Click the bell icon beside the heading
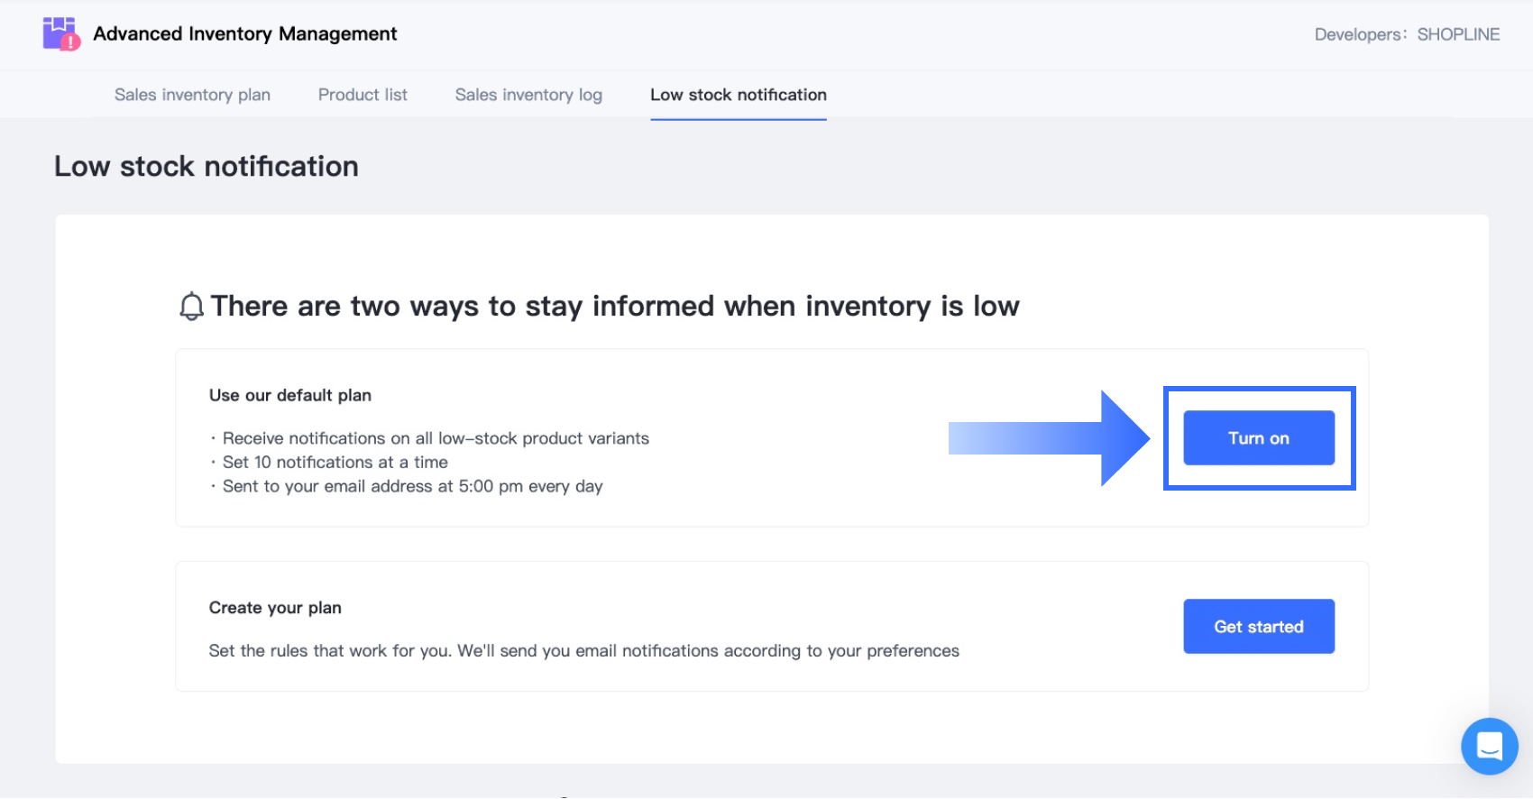This screenshot has height=799, width=1533. (191, 307)
